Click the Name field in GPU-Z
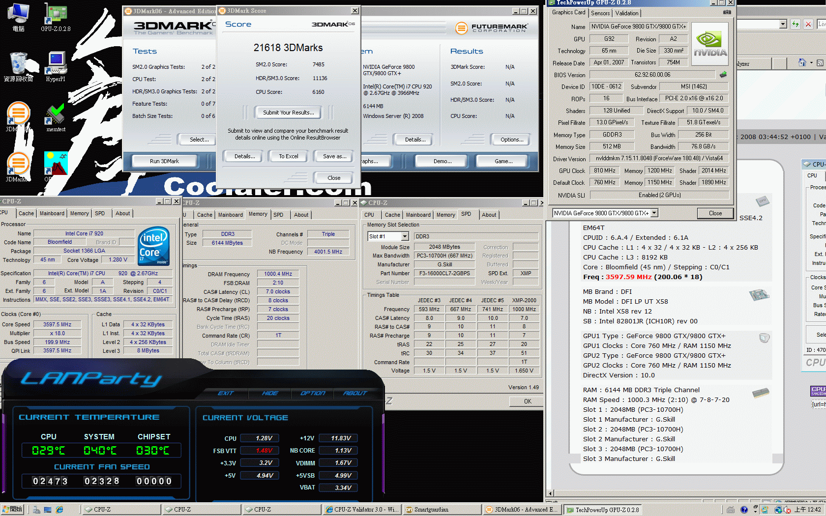 pyautogui.click(x=639, y=27)
